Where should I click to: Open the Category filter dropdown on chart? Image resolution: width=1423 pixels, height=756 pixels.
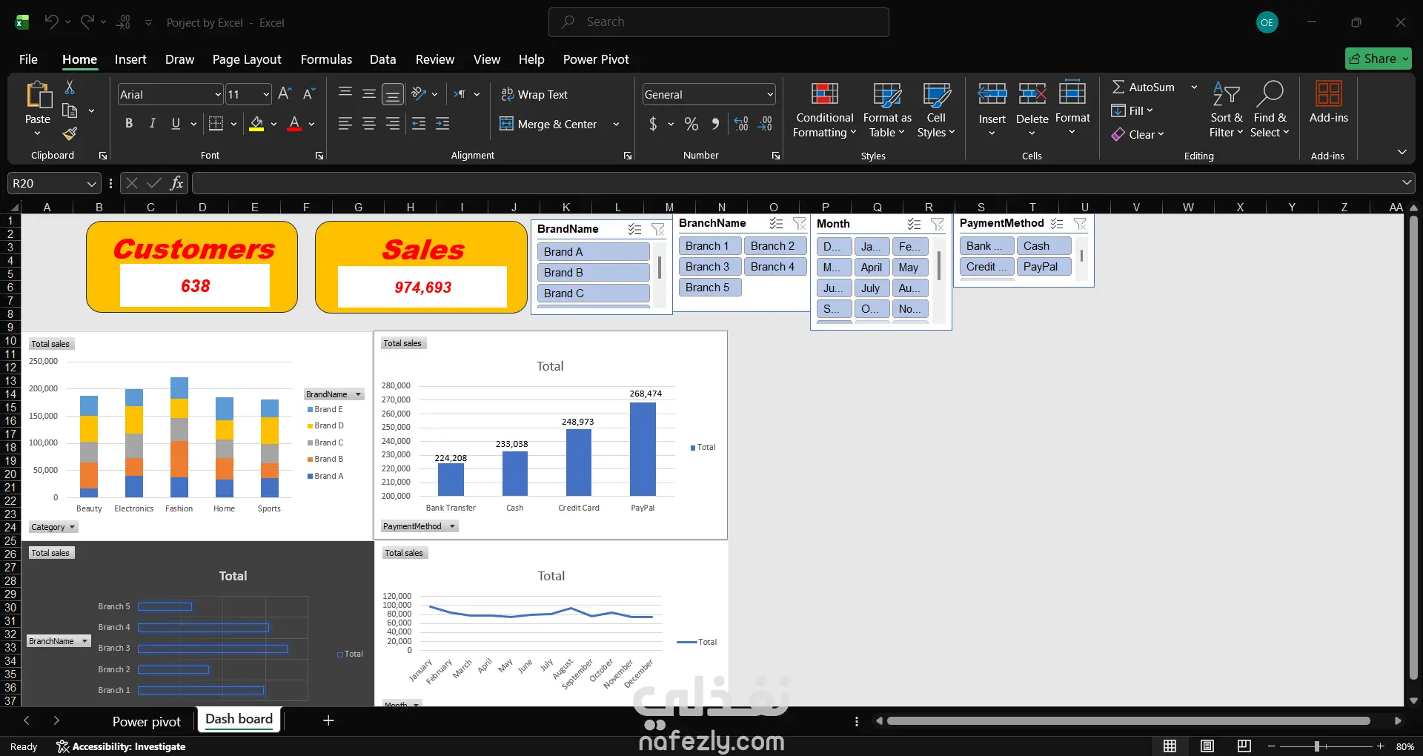tap(72, 527)
